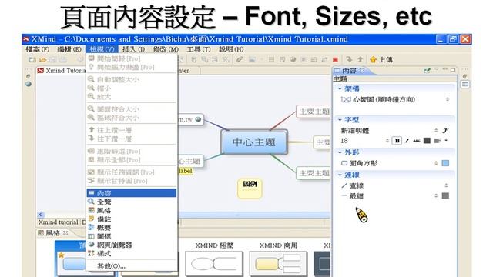Choose 圖標 from the view menu

(x=132, y=236)
